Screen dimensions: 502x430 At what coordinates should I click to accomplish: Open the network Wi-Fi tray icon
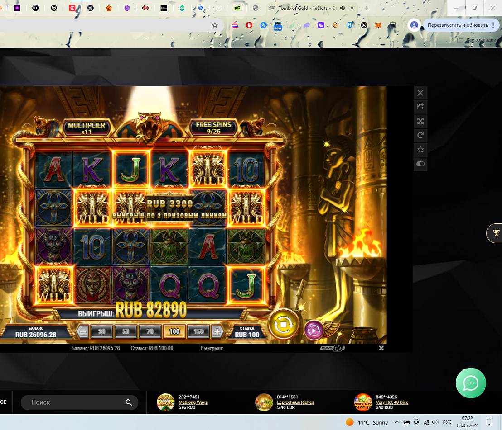(426, 422)
